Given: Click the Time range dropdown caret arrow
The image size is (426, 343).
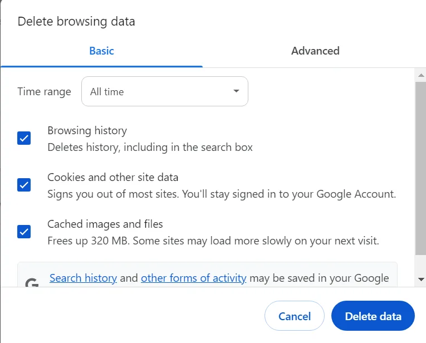Looking at the screenshot, I should pyautogui.click(x=236, y=91).
